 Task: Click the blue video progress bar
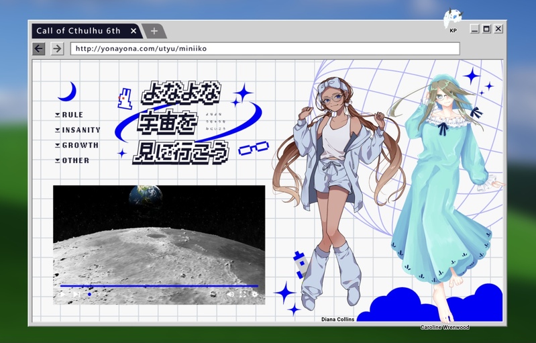pos(159,286)
